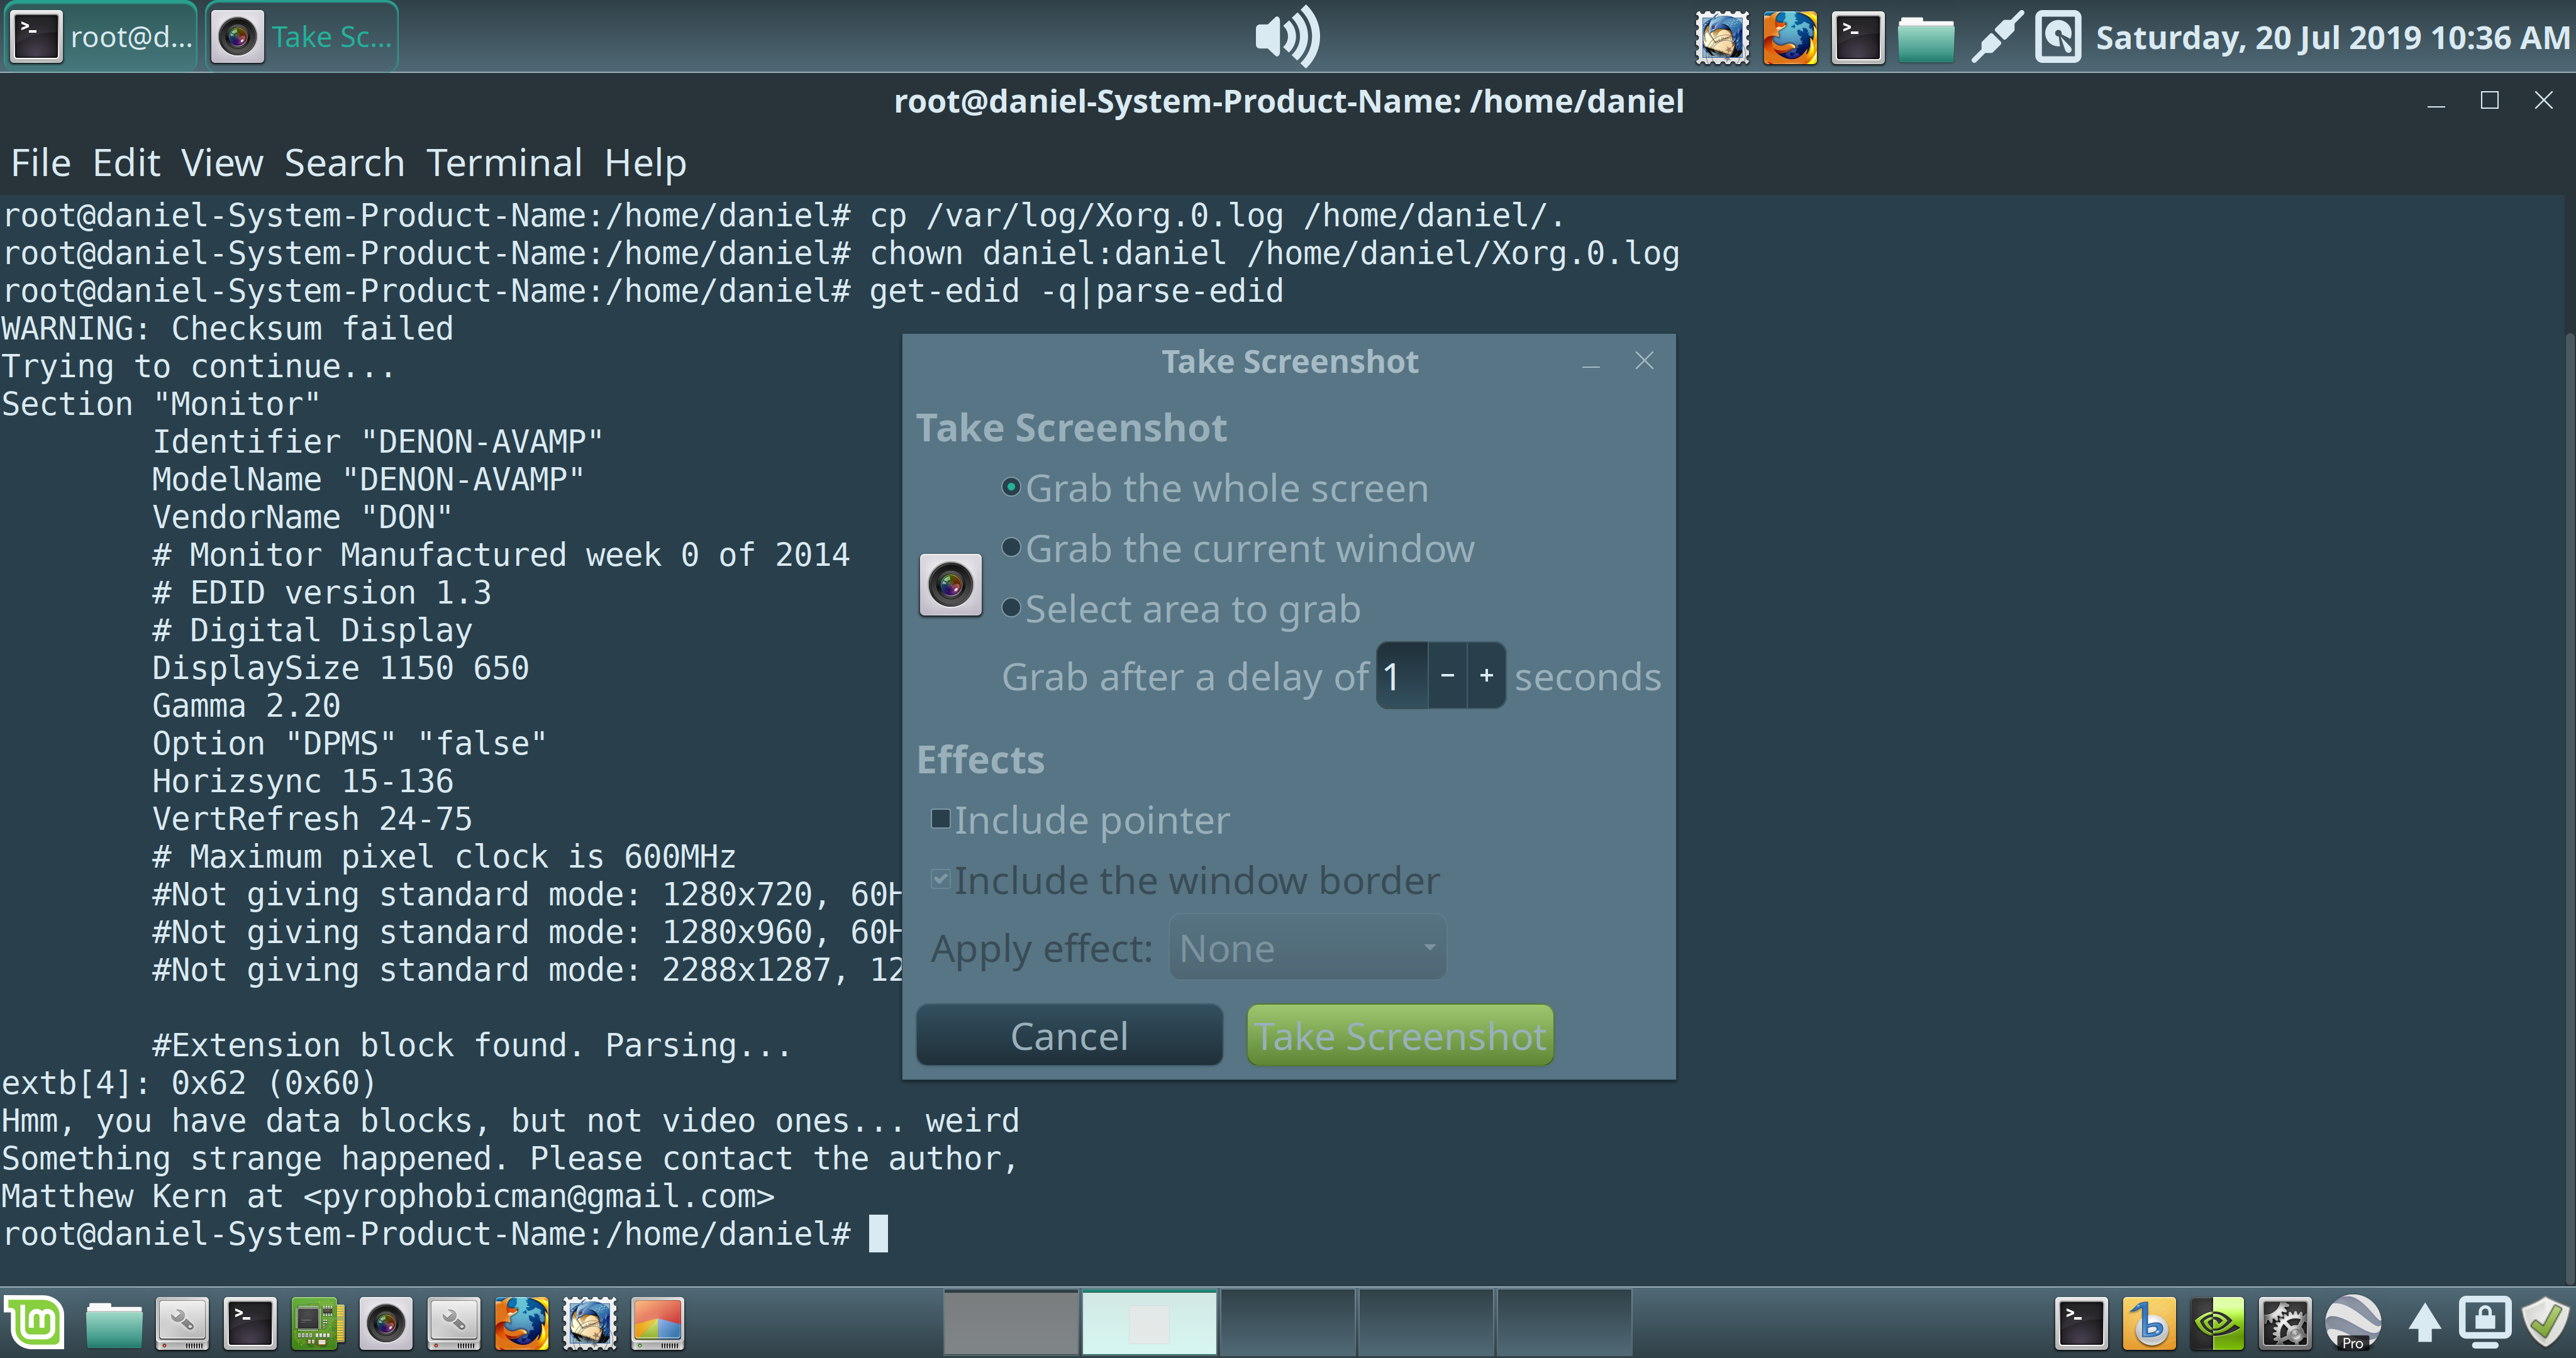Increase the delay with the plus button
This screenshot has height=1358, width=2576.
(x=1487, y=676)
